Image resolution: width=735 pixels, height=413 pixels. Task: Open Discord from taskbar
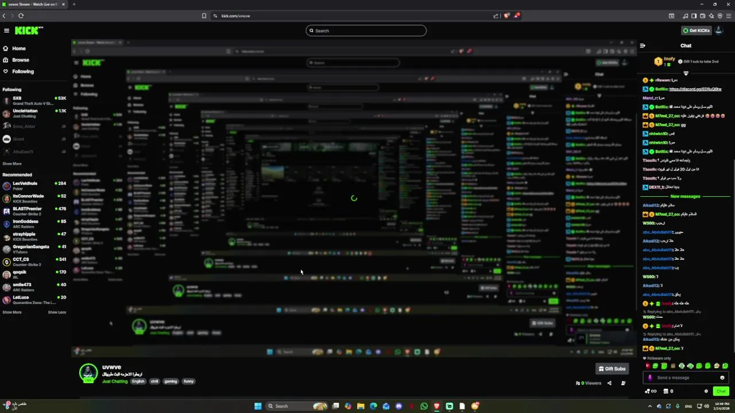click(399, 406)
